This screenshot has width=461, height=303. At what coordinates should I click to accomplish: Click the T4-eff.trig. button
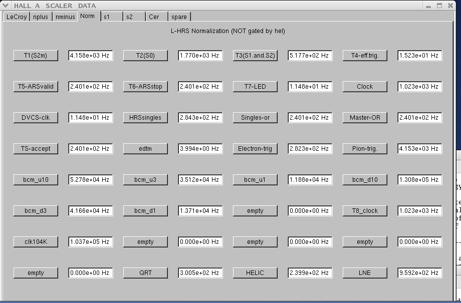(365, 56)
